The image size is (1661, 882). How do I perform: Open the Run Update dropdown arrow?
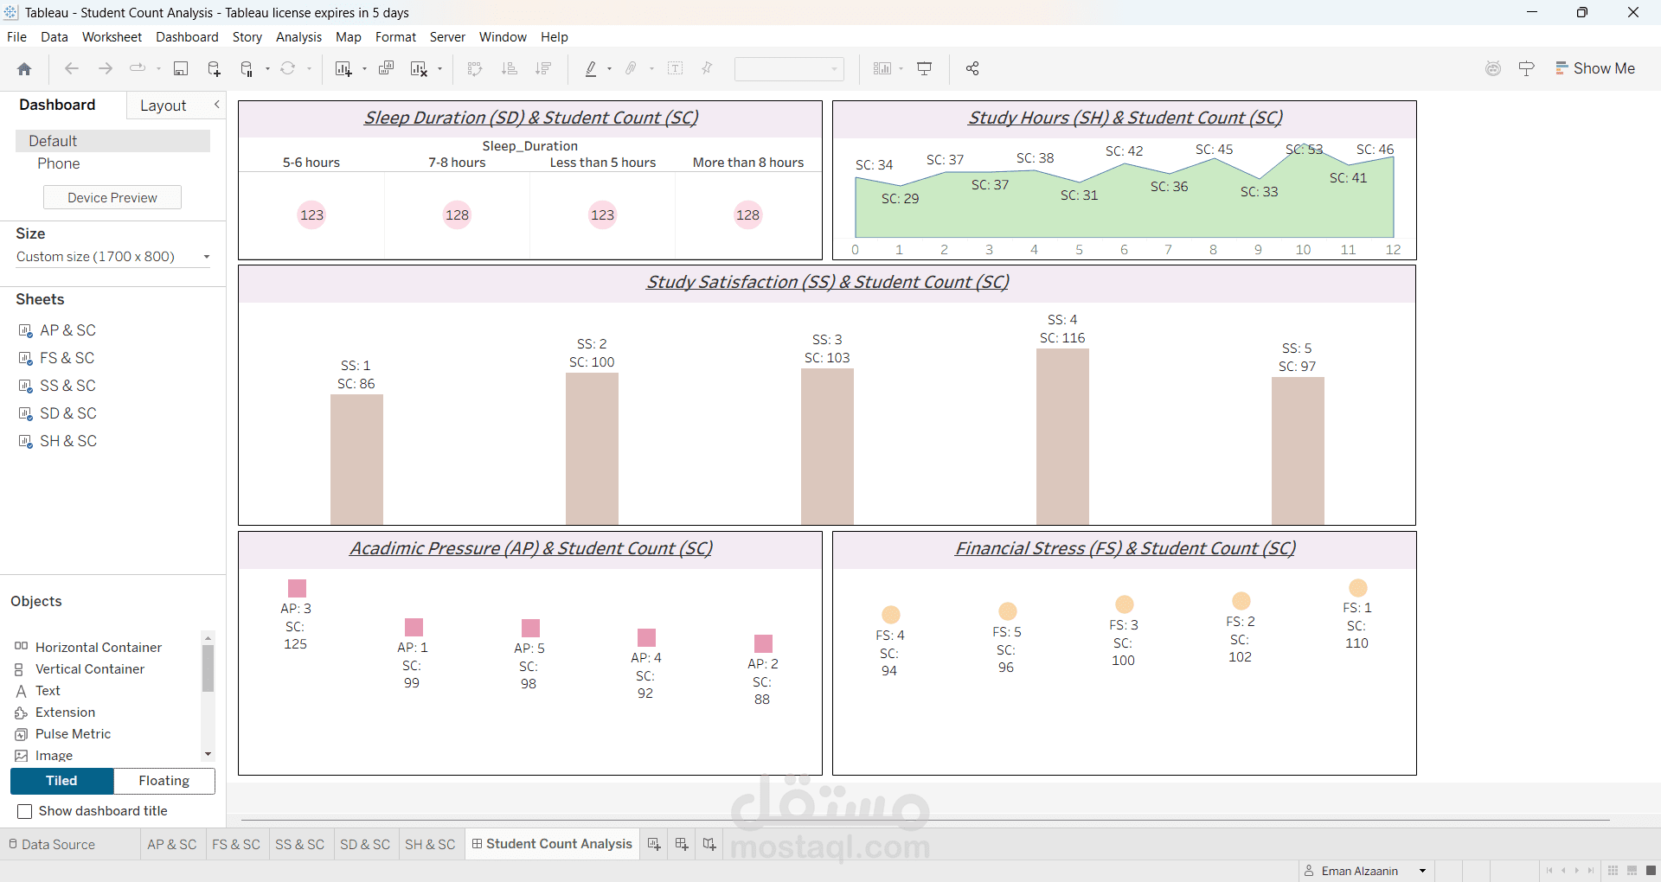pos(309,69)
